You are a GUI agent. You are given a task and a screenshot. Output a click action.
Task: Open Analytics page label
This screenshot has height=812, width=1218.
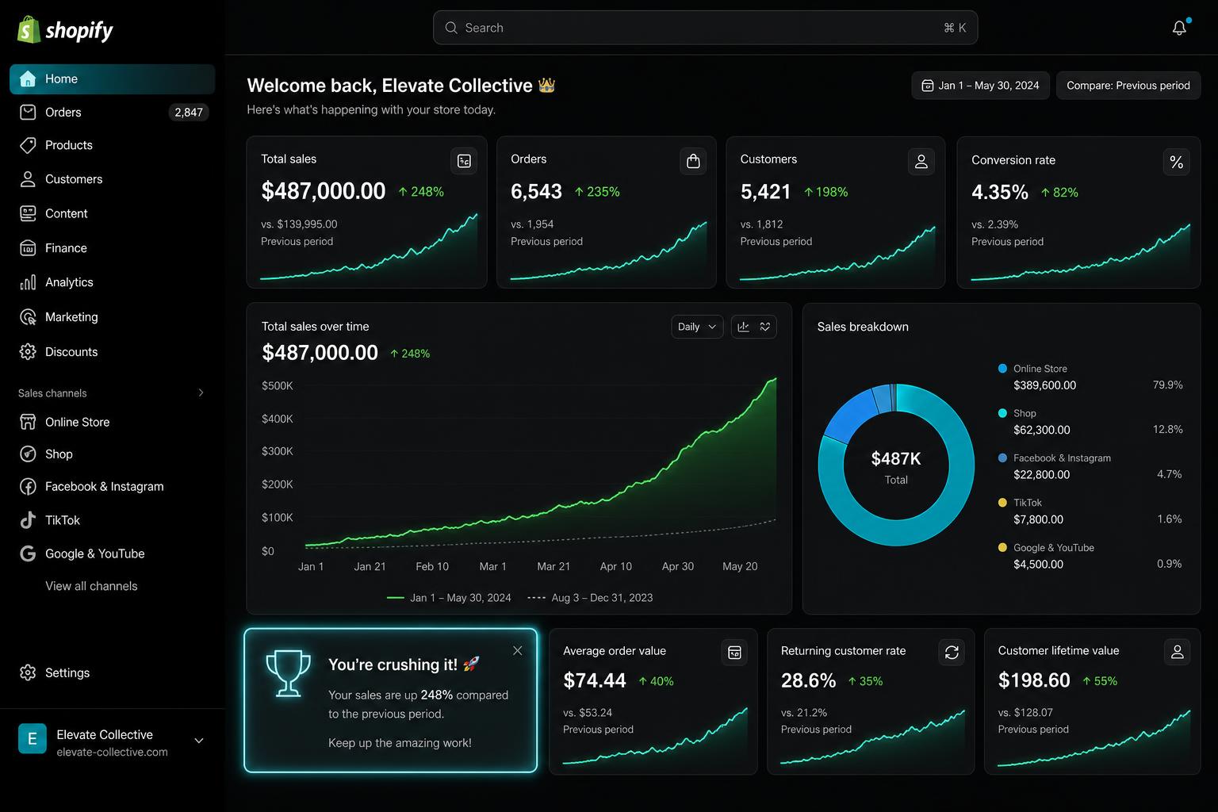click(69, 282)
